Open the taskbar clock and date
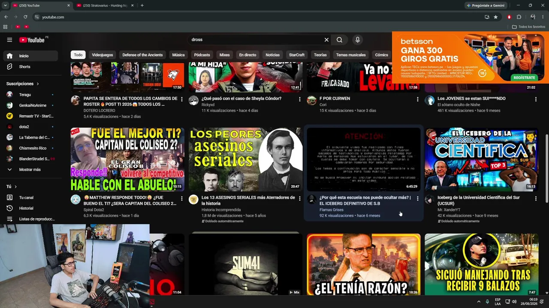This screenshot has width=549, height=308. point(529,302)
